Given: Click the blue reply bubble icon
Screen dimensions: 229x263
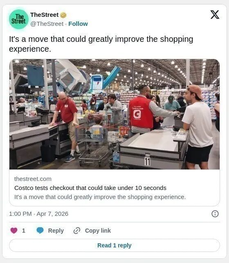Looking at the screenshot, I should click(x=40, y=231).
